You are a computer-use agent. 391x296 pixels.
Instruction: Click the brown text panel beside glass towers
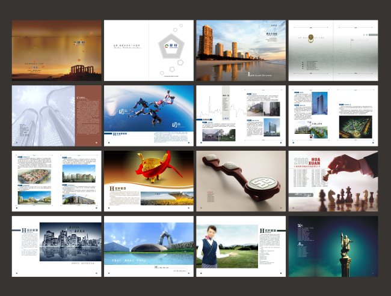(x=87, y=114)
